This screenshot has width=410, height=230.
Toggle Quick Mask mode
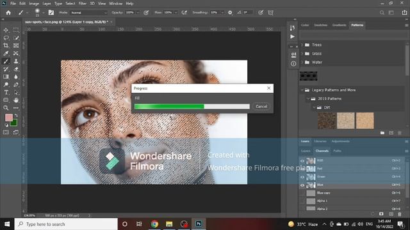tap(6, 132)
